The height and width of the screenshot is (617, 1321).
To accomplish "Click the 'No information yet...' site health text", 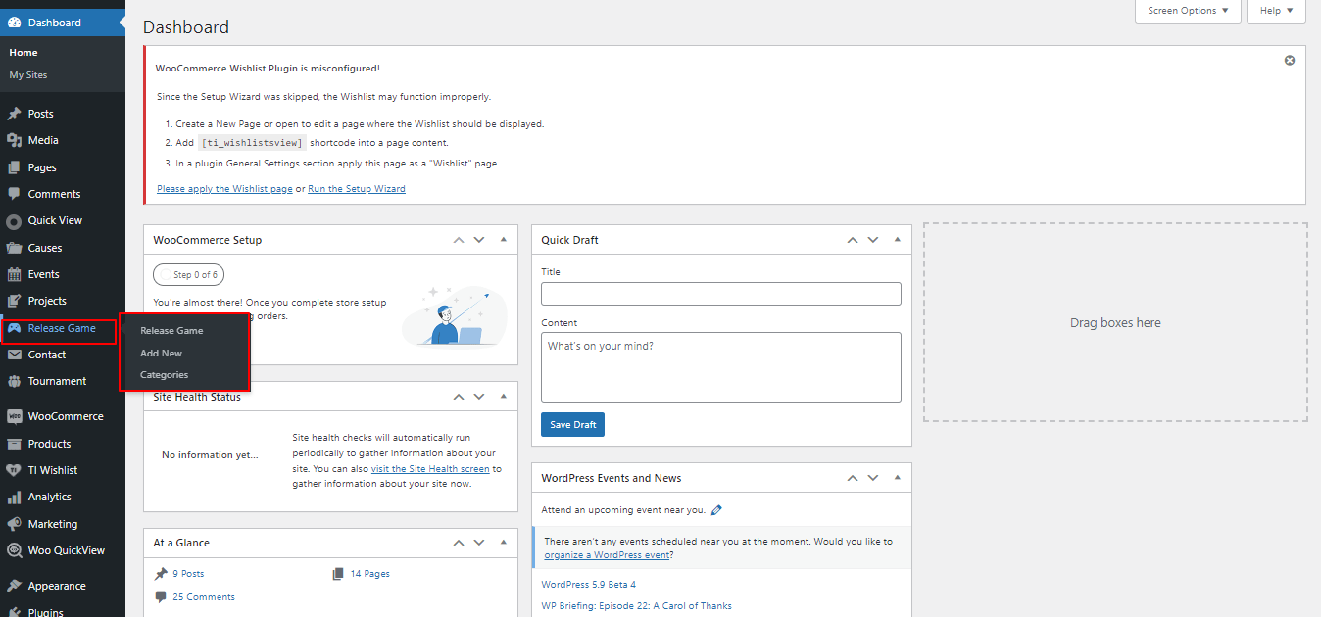I will 210,455.
